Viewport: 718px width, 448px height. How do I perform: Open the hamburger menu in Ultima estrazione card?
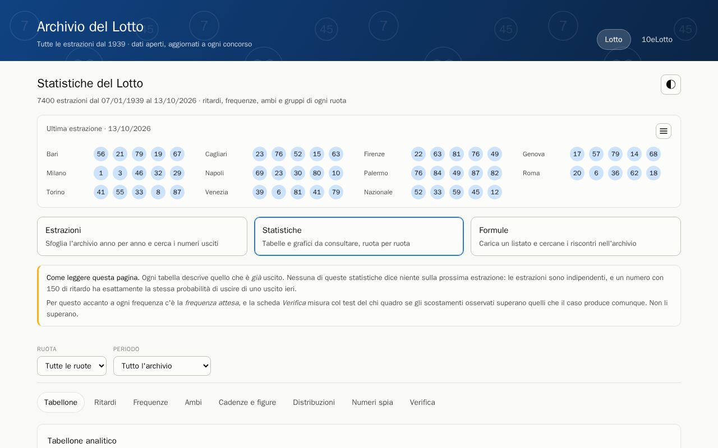coord(664,131)
